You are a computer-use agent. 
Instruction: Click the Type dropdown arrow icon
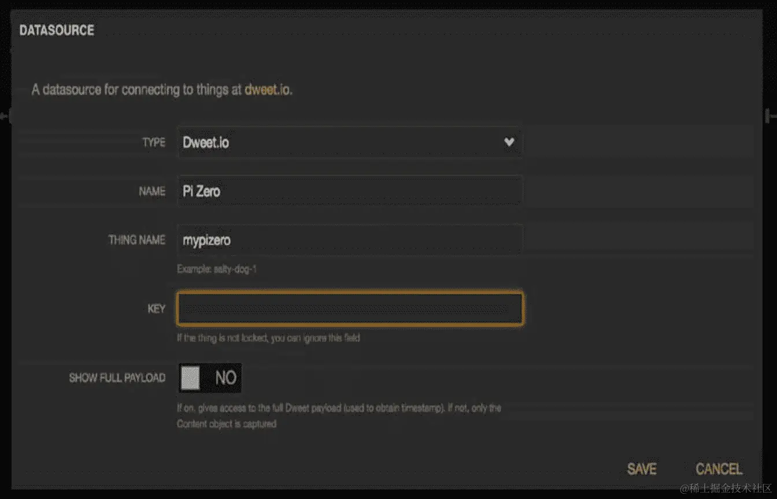click(x=509, y=142)
